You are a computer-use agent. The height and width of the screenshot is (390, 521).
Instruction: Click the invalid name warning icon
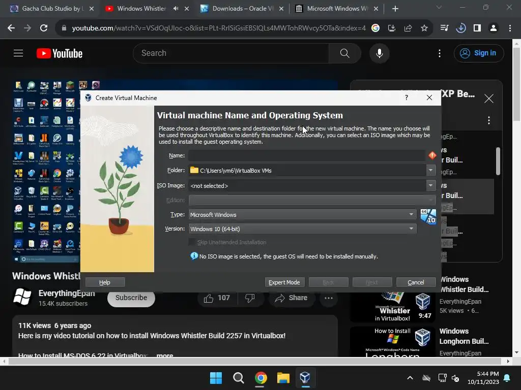click(x=432, y=155)
